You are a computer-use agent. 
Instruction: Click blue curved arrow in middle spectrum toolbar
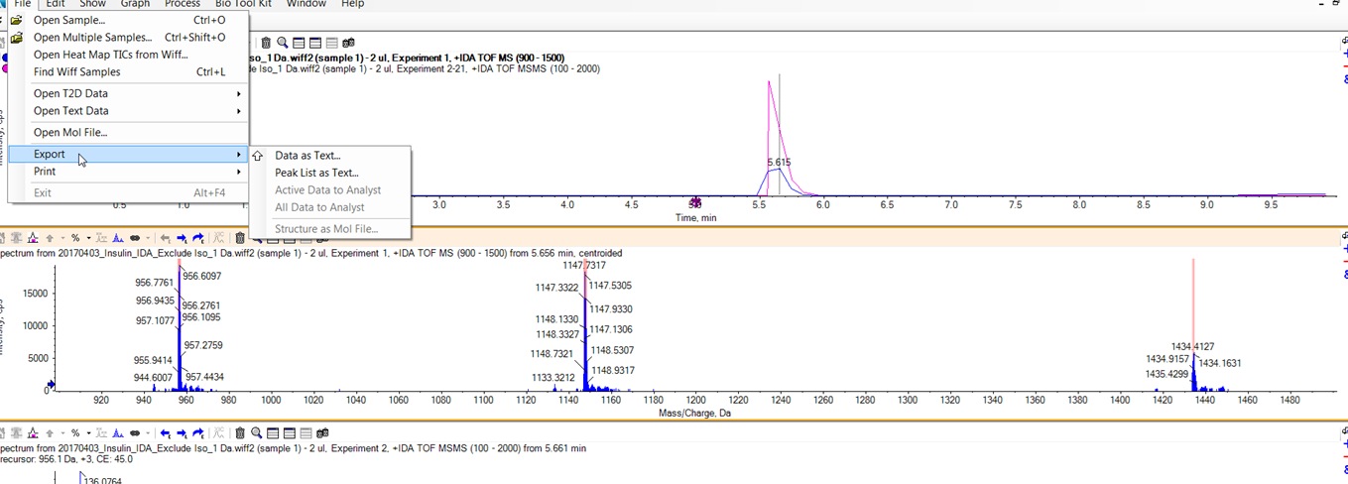click(x=198, y=238)
